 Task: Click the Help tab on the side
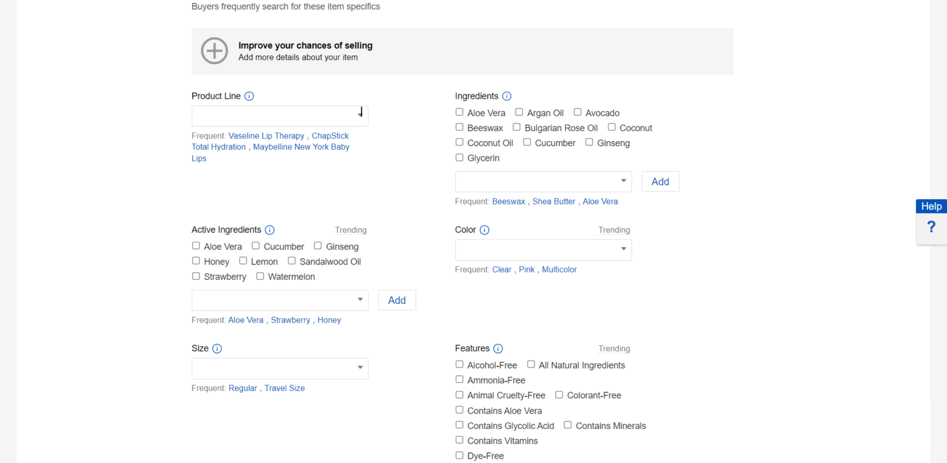[x=931, y=207]
